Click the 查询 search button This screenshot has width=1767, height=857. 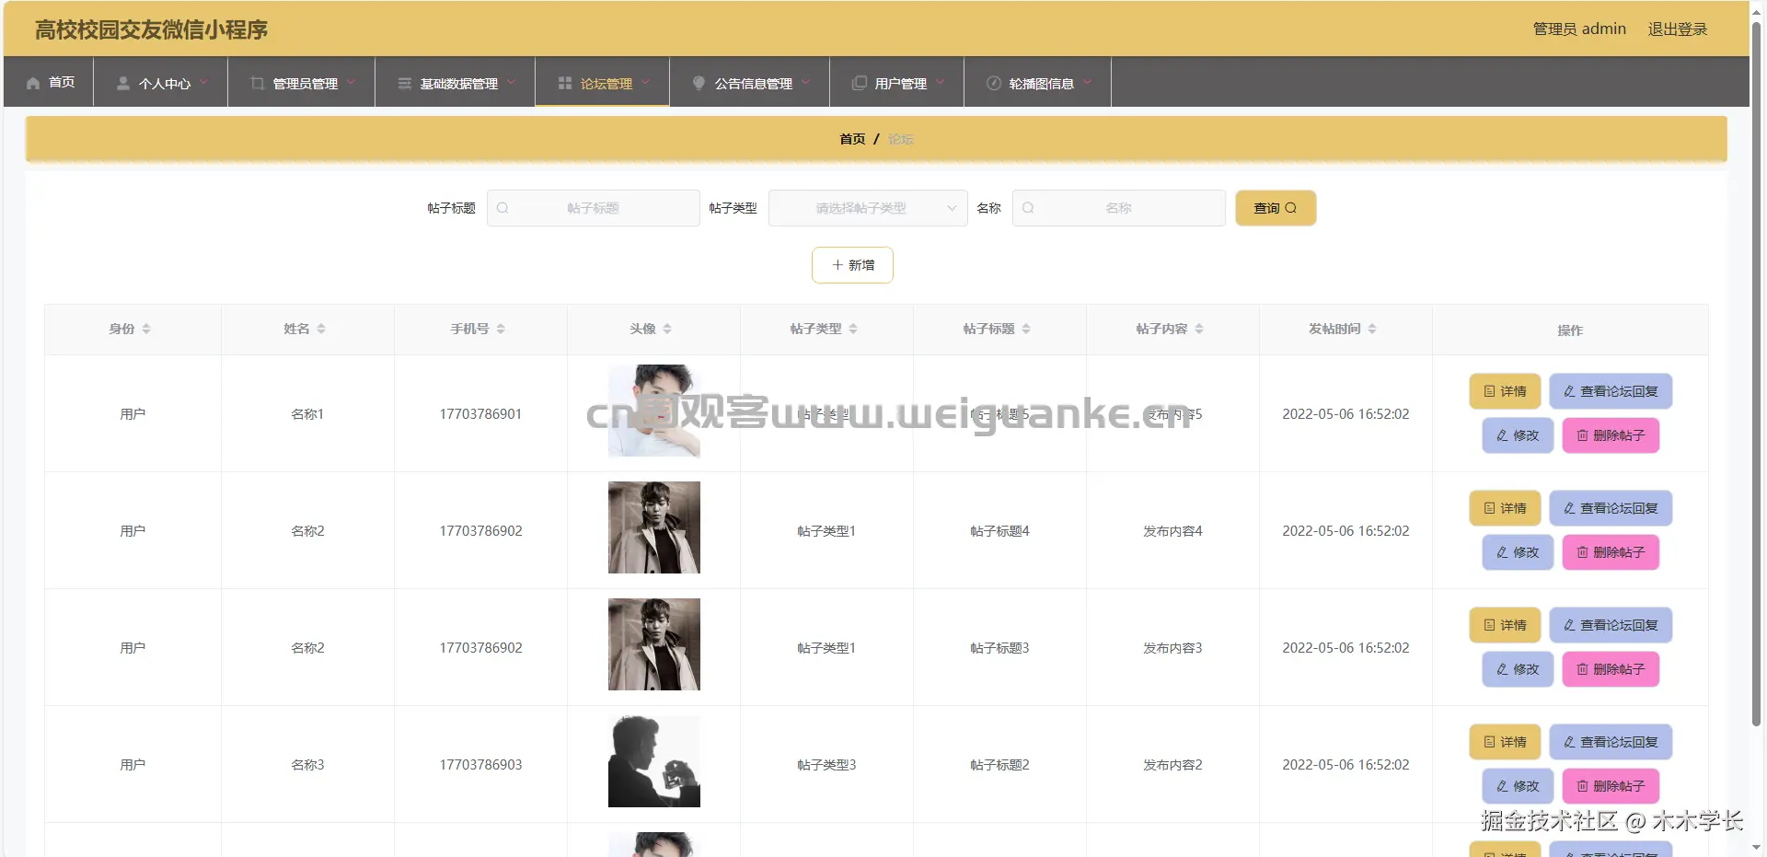1276,208
